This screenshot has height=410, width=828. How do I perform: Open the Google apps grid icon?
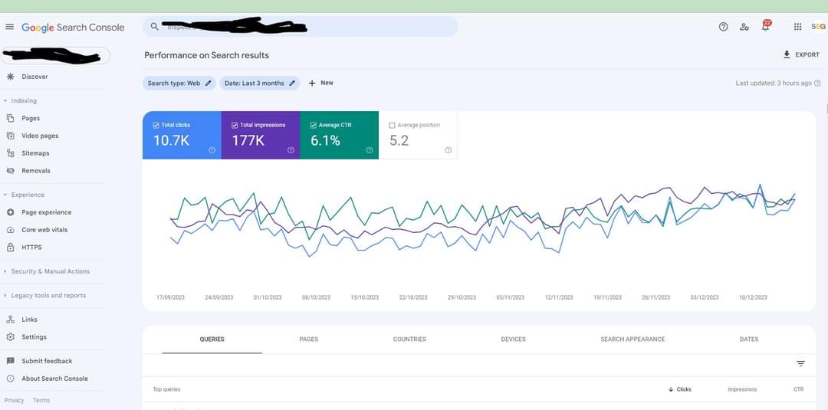click(797, 27)
